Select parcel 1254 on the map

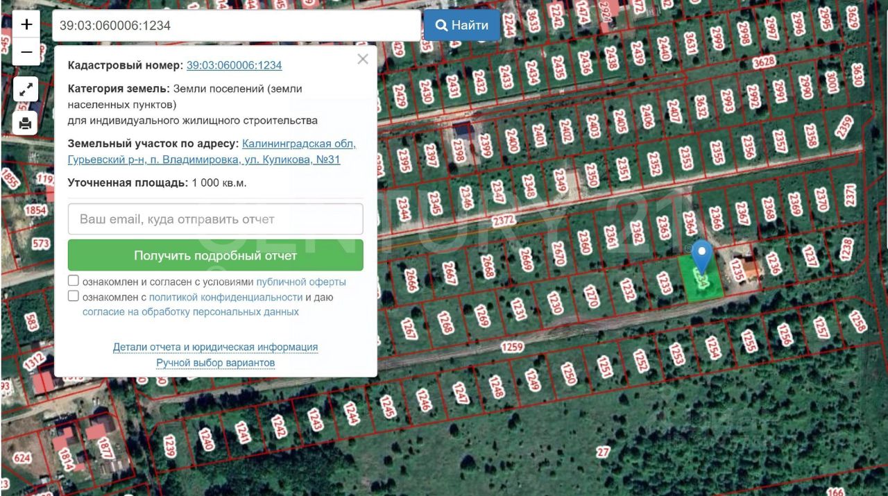pos(714,348)
